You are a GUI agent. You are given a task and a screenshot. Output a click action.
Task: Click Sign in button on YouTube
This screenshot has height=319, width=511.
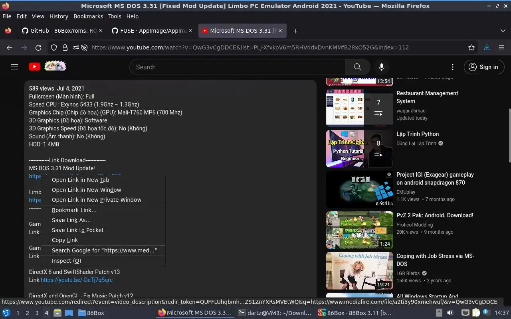tap(484, 67)
